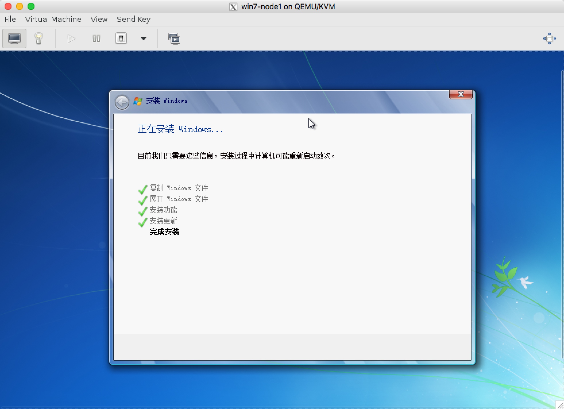Click checkmark beside 展开 Windows 文件
The image size is (564, 409).
coord(143,200)
